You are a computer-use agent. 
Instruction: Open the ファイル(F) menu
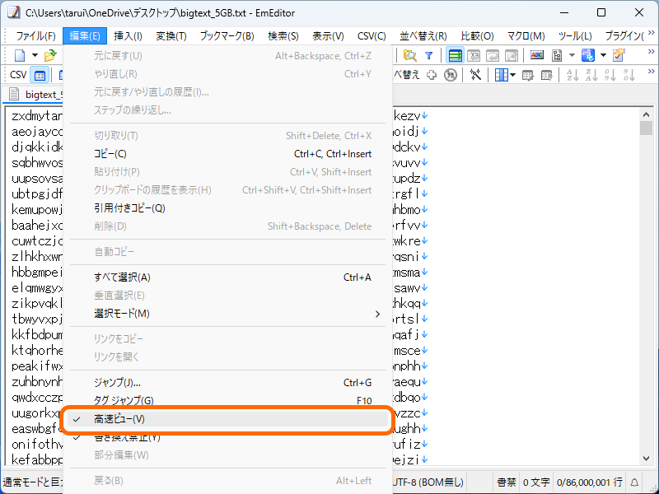[35, 35]
